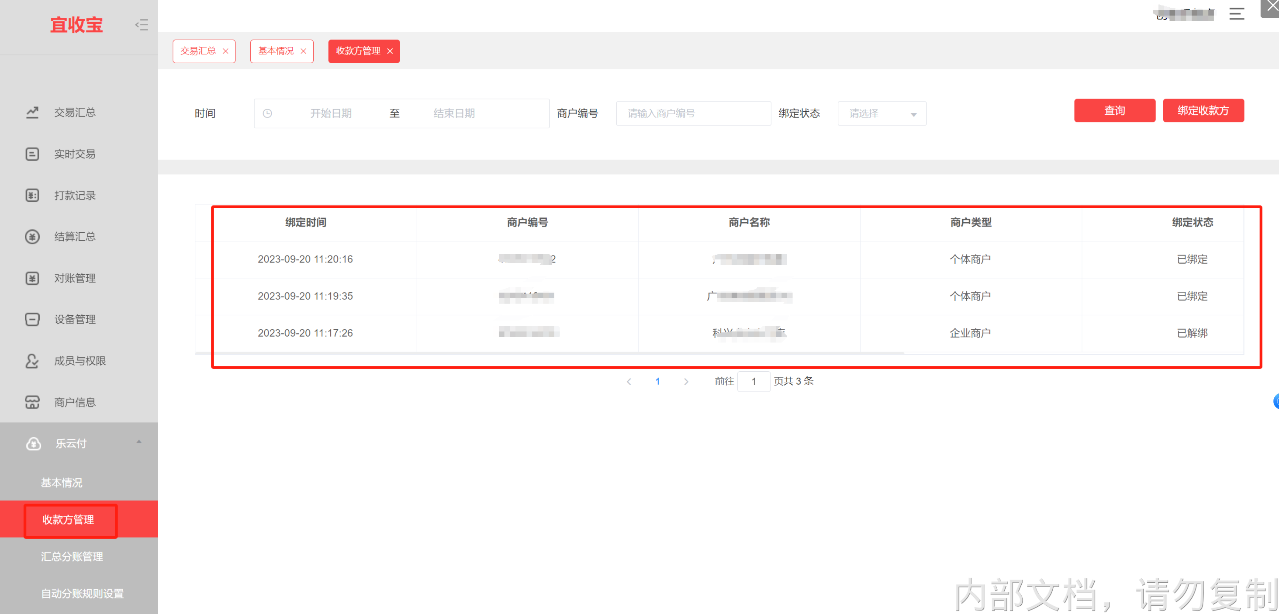Click the 结算汇总 yen circle icon

[32, 237]
